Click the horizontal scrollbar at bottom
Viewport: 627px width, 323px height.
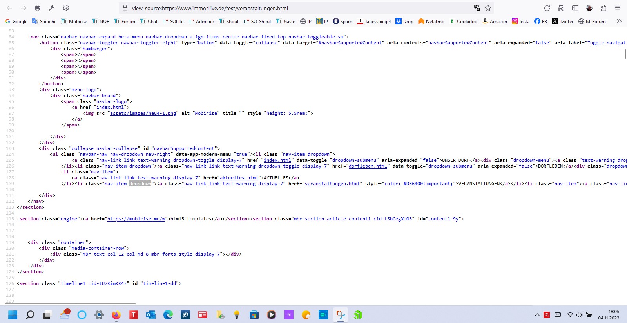pos(71,303)
